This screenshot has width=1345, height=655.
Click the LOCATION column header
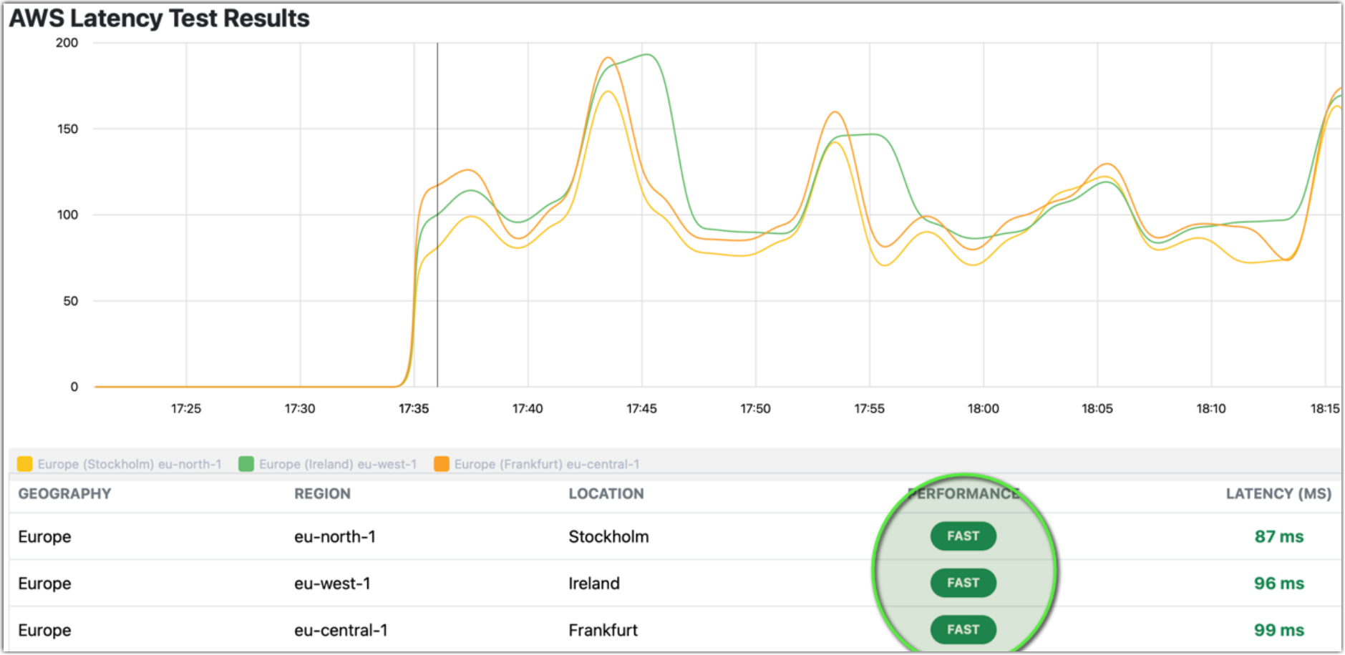pos(606,493)
